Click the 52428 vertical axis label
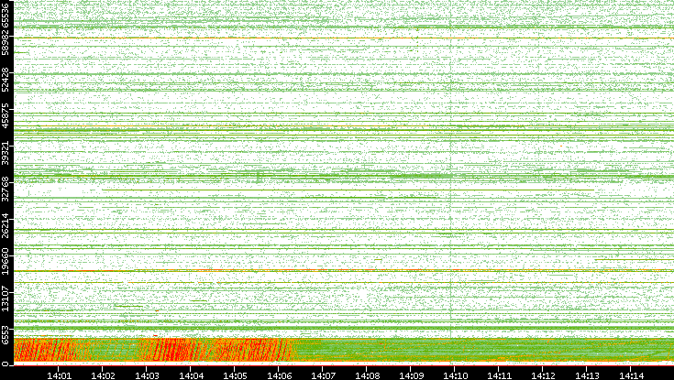The width and height of the screenshot is (674, 380). (6, 81)
